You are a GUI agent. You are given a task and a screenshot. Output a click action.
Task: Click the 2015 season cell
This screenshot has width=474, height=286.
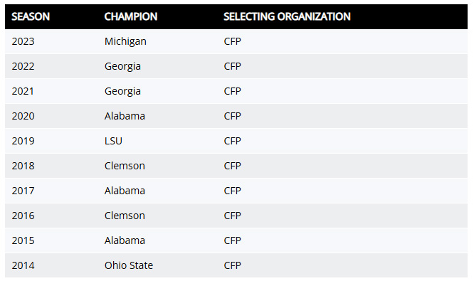[23, 240]
